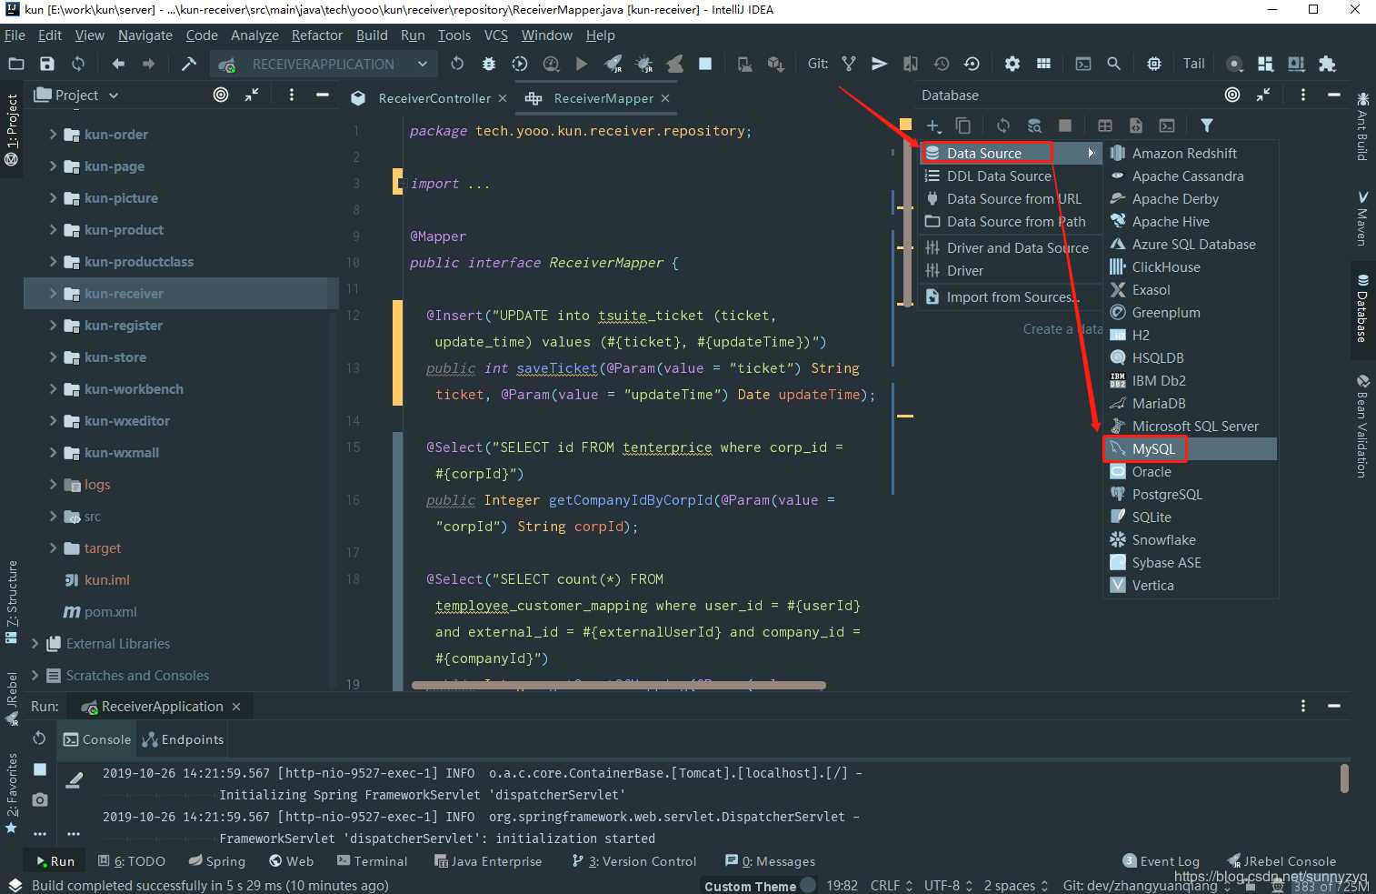Toggle the Custom Theme switch in status bar
The width and height of the screenshot is (1376, 894).
click(x=807, y=886)
